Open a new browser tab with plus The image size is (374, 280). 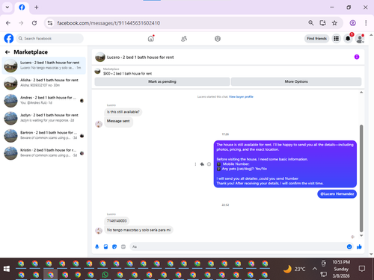(37, 7)
